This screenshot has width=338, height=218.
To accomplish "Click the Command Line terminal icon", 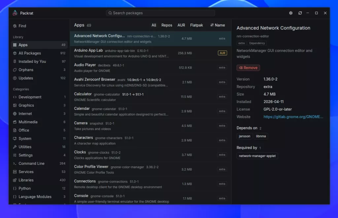I will pos(15,163).
